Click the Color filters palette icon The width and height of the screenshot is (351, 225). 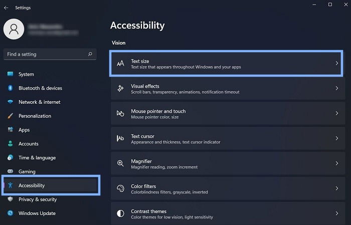point(120,188)
